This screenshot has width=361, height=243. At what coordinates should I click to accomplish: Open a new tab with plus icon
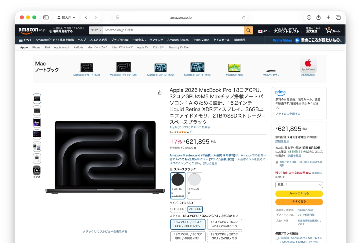click(x=328, y=17)
